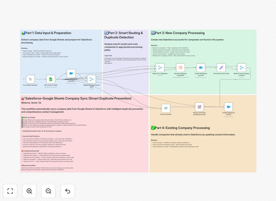276x201 pixels.
Task: Open the 'Create Salesforce account' node
Action: (201, 68)
